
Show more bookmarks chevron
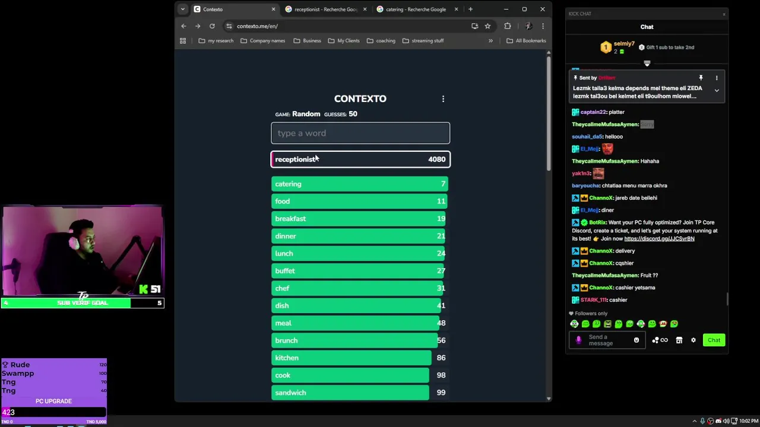[x=490, y=41]
